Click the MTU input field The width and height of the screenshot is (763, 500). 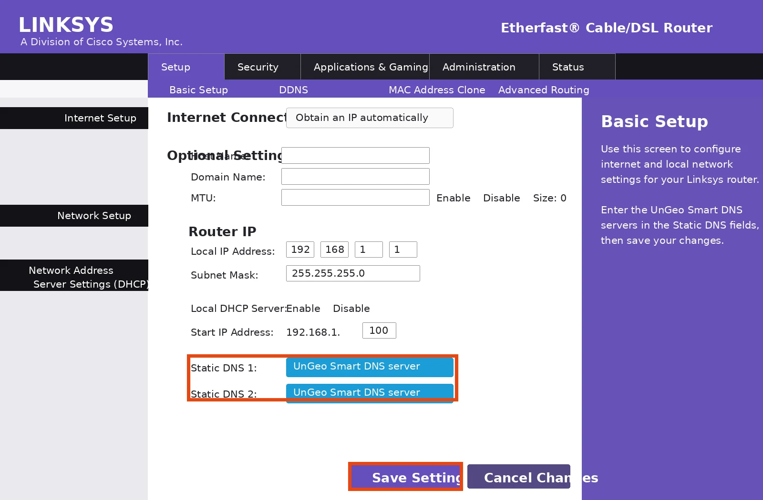coord(355,197)
